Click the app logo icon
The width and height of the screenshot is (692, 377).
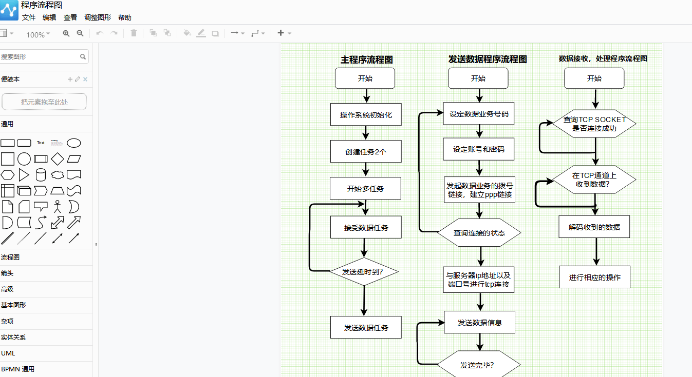(9, 10)
